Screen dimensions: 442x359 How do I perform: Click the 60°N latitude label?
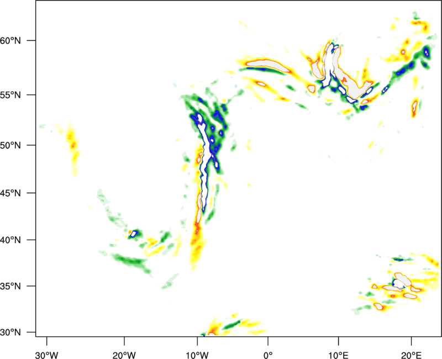click(10, 40)
